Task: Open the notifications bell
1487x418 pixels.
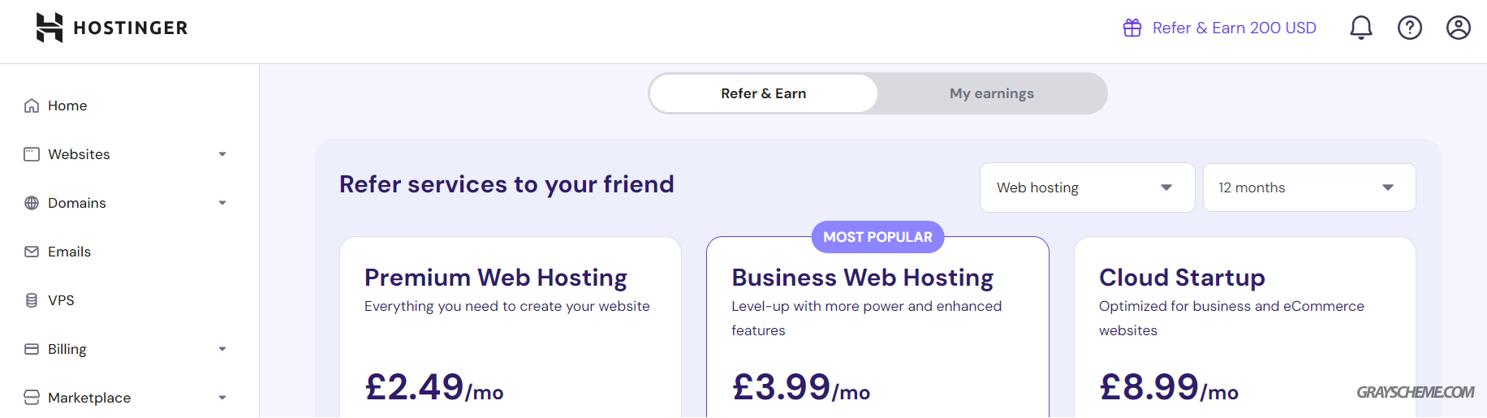Action: coord(1361,28)
